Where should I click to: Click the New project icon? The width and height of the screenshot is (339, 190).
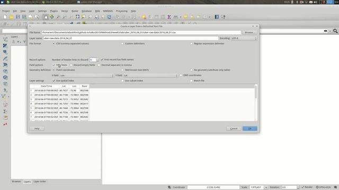pyautogui.click(x=5, y=17)
